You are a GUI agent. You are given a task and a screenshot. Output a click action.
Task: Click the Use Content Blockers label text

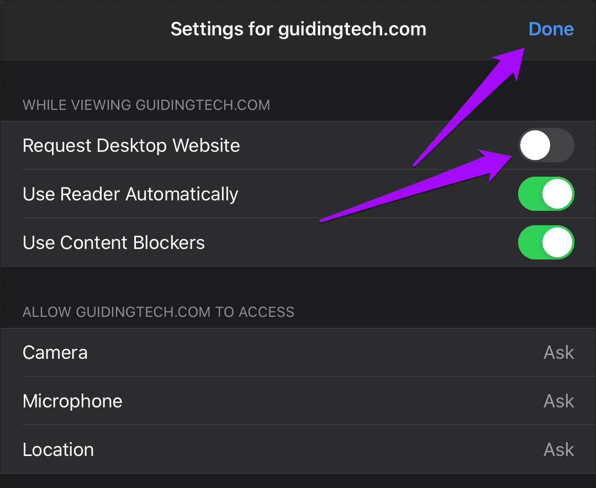[x=114, y=243]
